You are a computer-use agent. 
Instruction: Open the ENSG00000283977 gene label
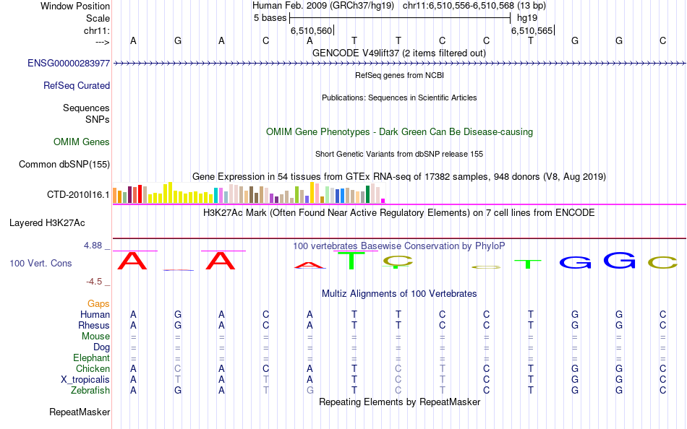69,64
